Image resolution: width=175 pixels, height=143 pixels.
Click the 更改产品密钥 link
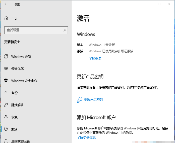point(93,100)
